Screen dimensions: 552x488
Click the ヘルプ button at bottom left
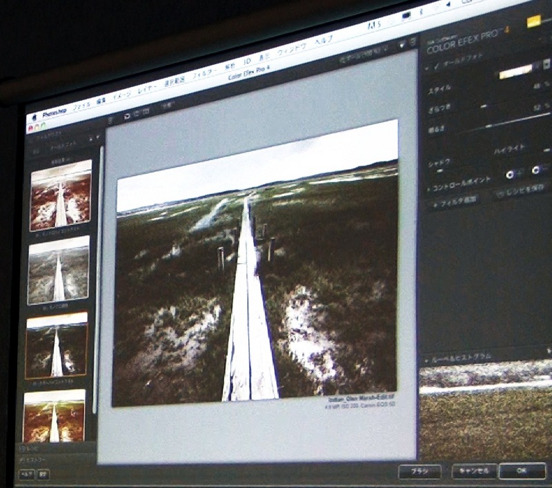(26, 474)
